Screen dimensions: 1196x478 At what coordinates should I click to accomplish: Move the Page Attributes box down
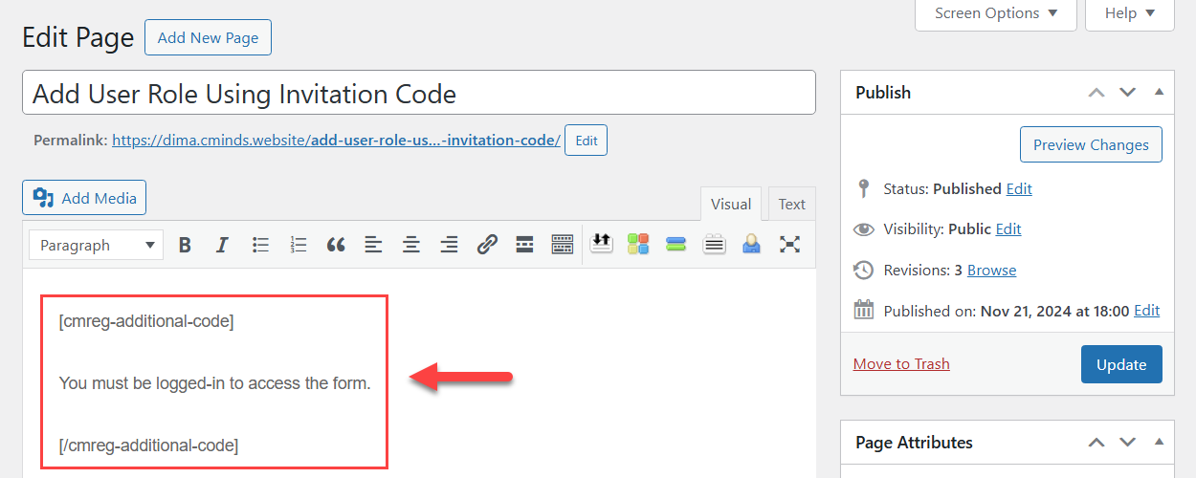(x=1128, y=443)
